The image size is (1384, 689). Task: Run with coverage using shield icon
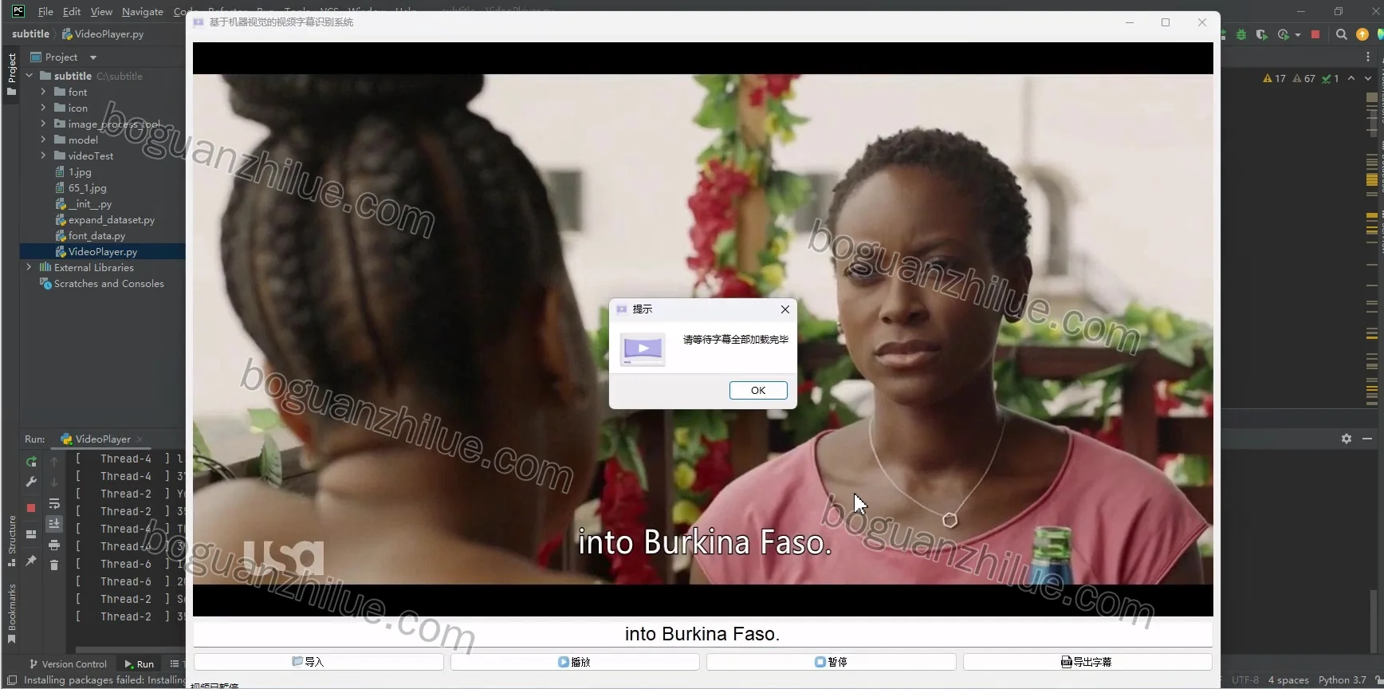click(1261, 34)
